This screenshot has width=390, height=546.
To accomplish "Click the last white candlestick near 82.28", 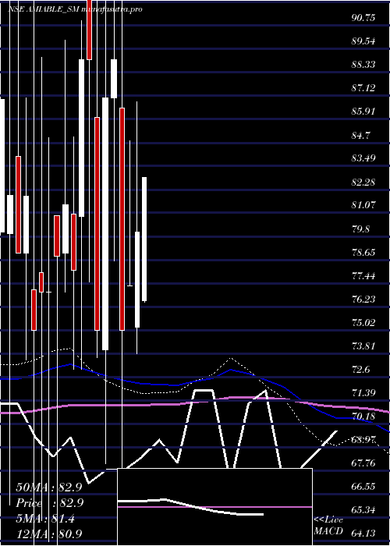I will (144, 239).
